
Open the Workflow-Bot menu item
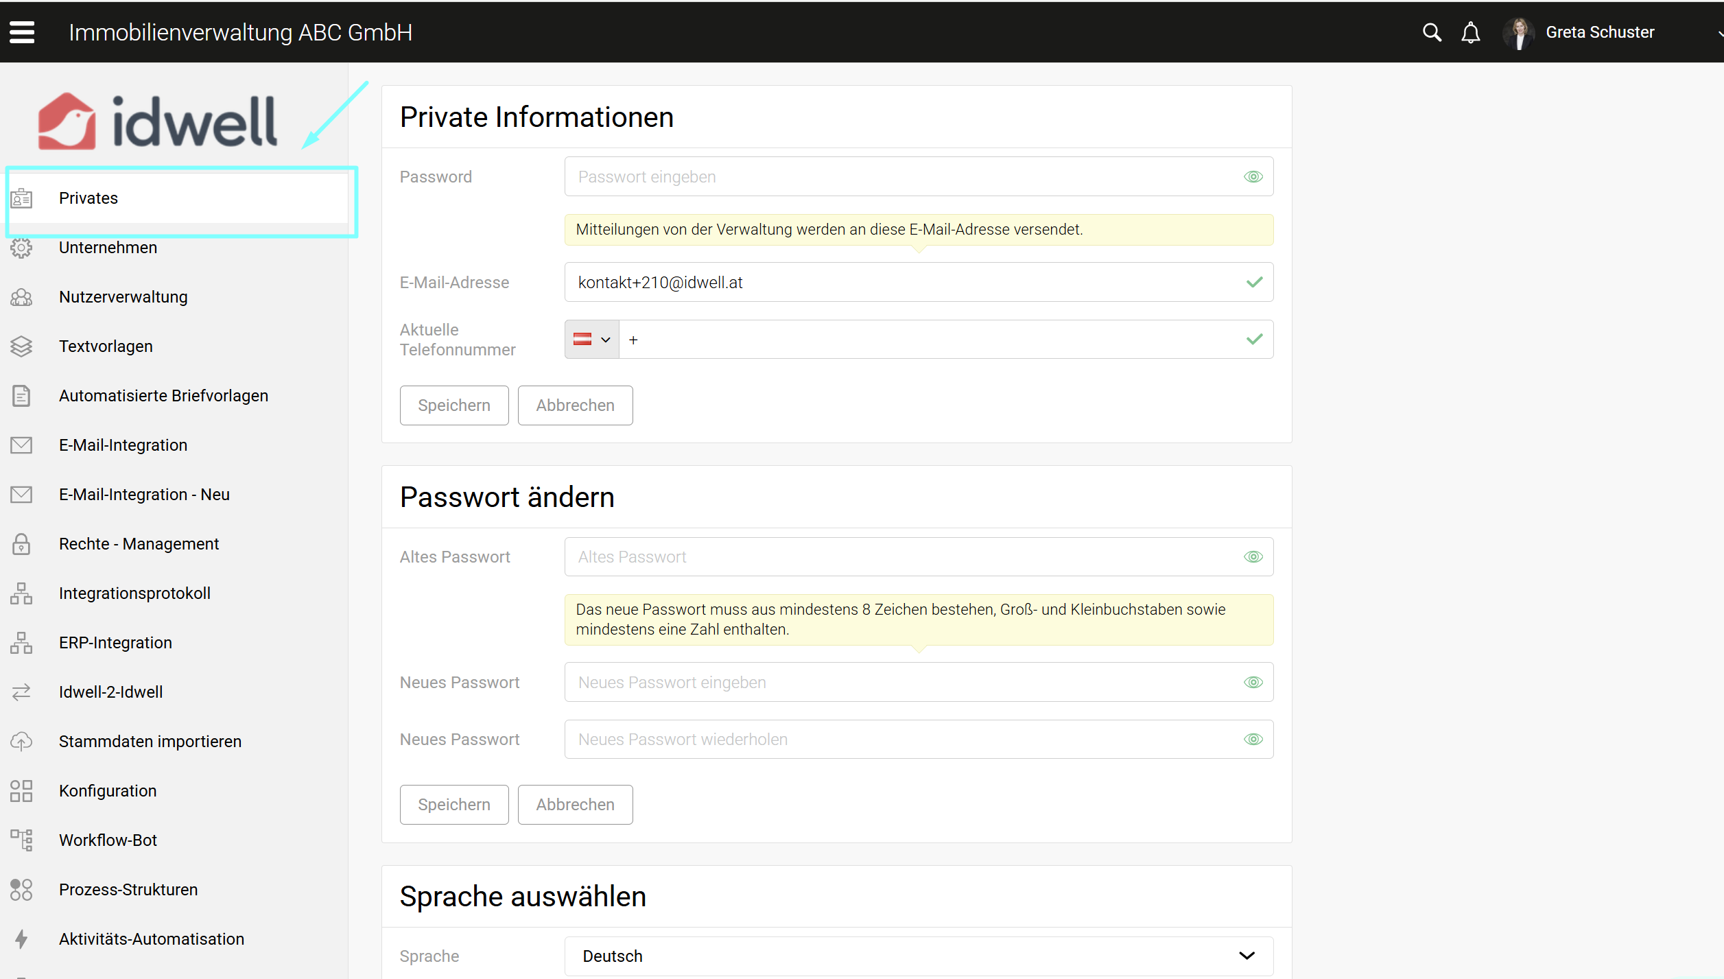108,840
